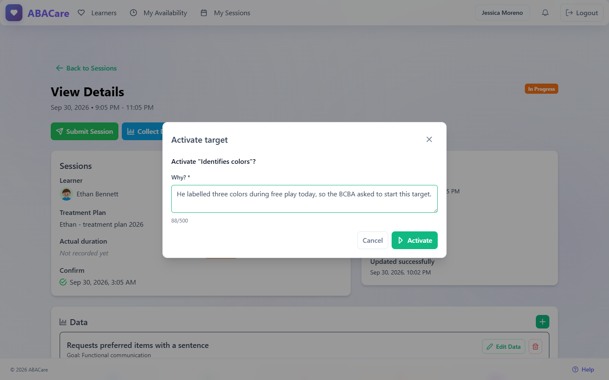Click the 88/500 character counter

[180, 221]
